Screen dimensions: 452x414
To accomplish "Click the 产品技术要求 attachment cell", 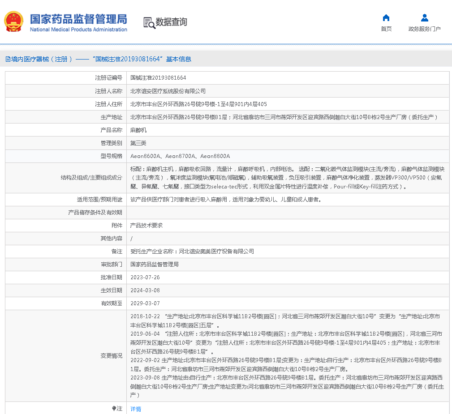I will [x=146, y=226].
